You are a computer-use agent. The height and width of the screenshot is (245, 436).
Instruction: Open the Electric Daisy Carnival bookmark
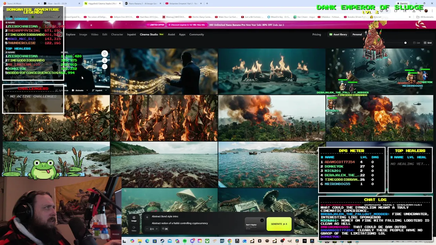point(201,17)
